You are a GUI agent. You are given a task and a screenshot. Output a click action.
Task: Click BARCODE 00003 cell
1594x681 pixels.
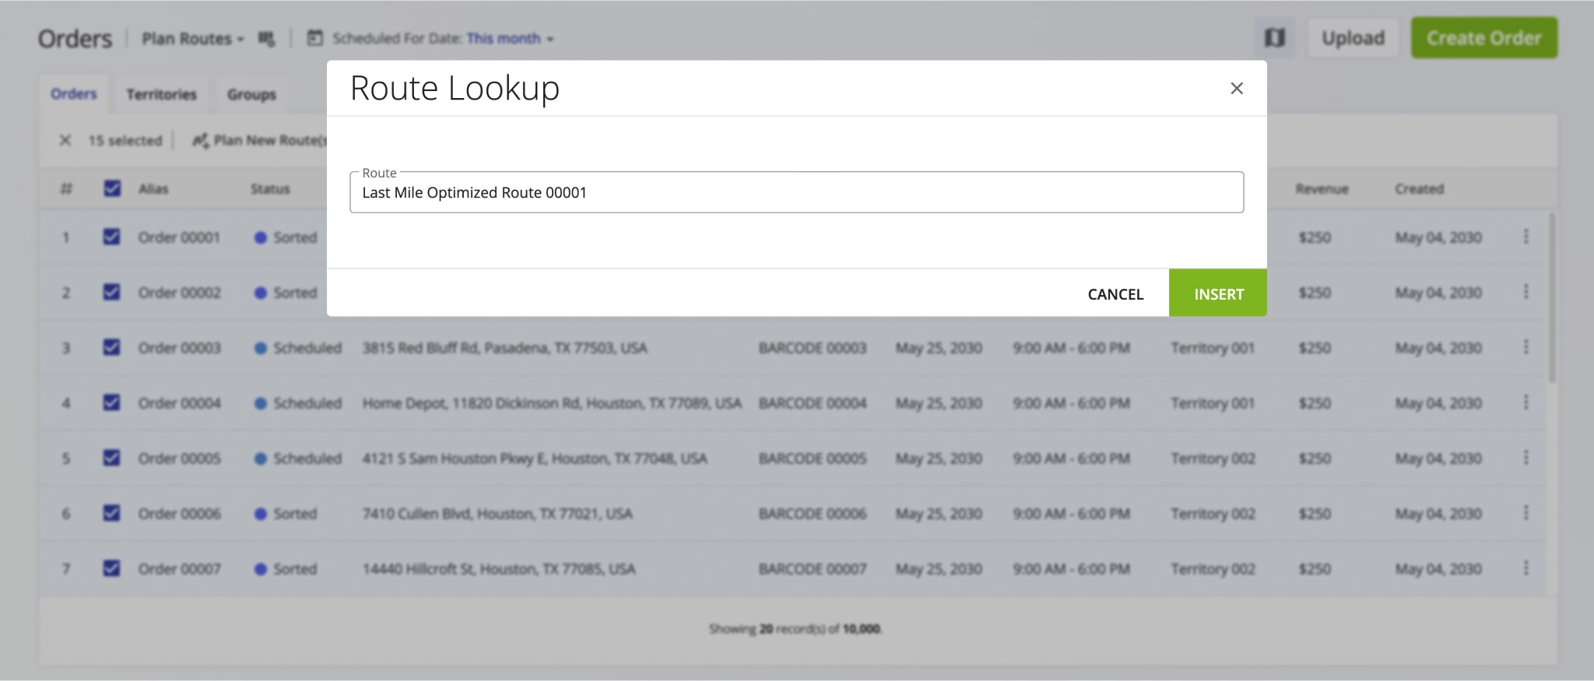(812, 348)
